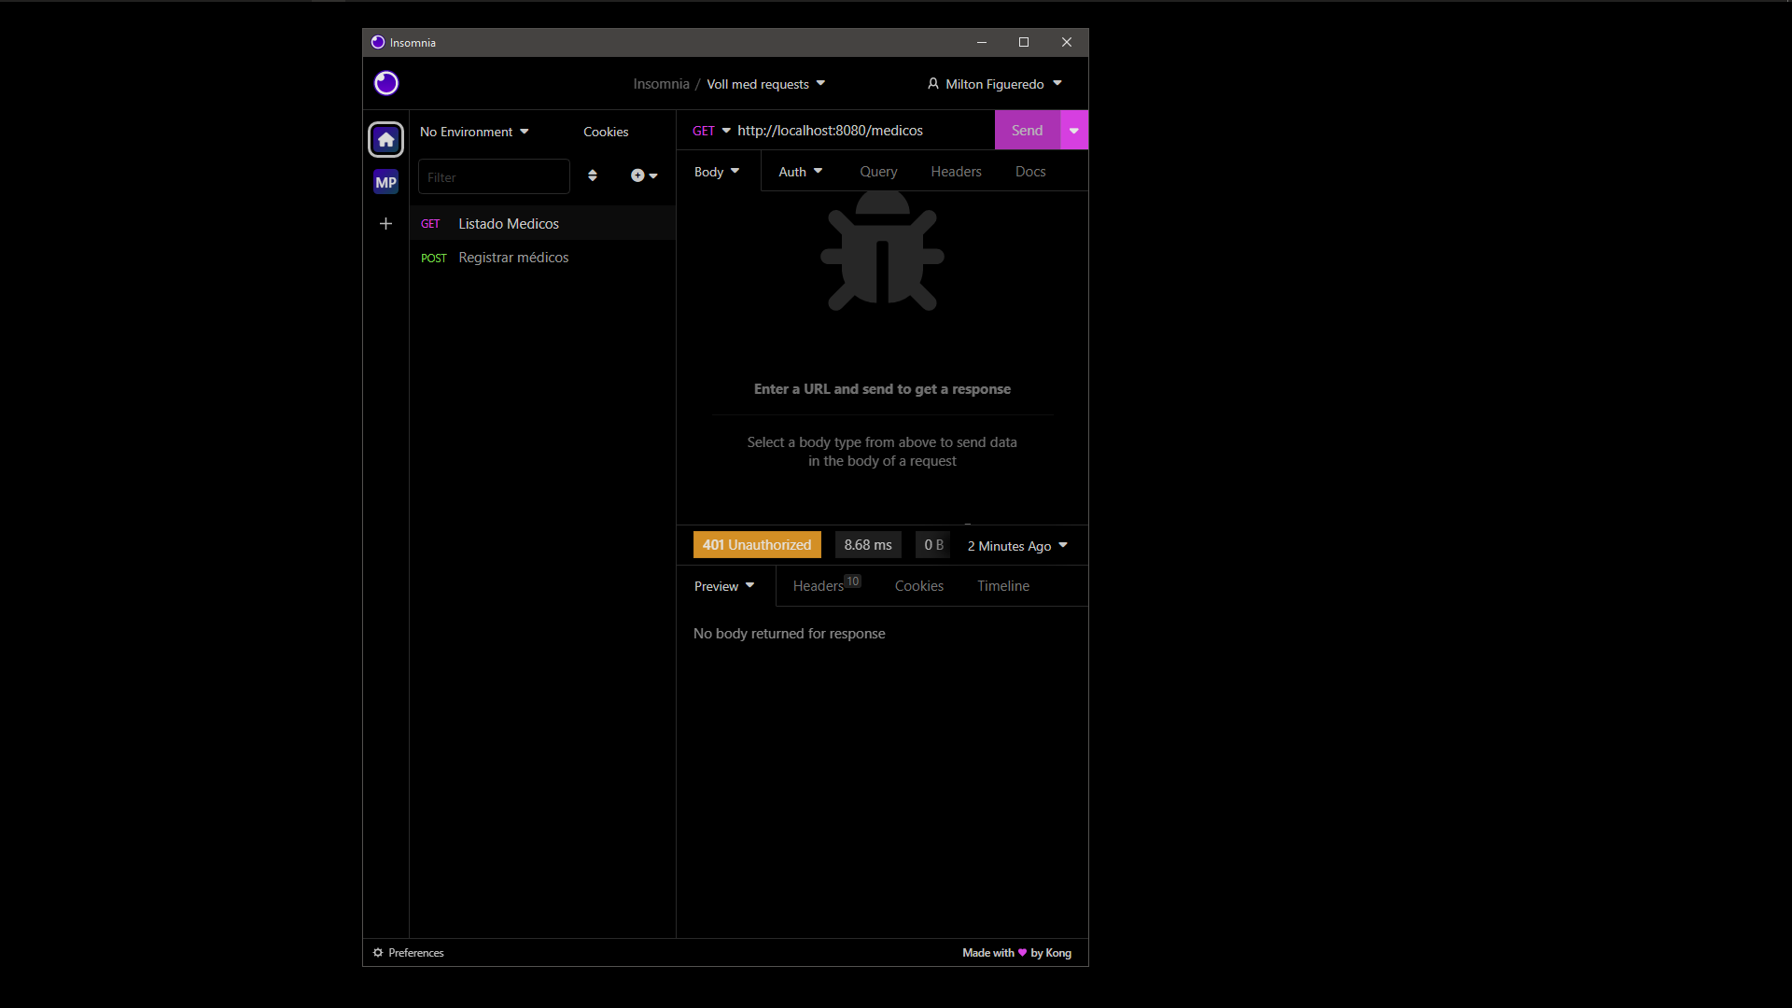1792x1008 pixels.
Task: Expand the Milton Figueredo account menu
Action: 995,84
